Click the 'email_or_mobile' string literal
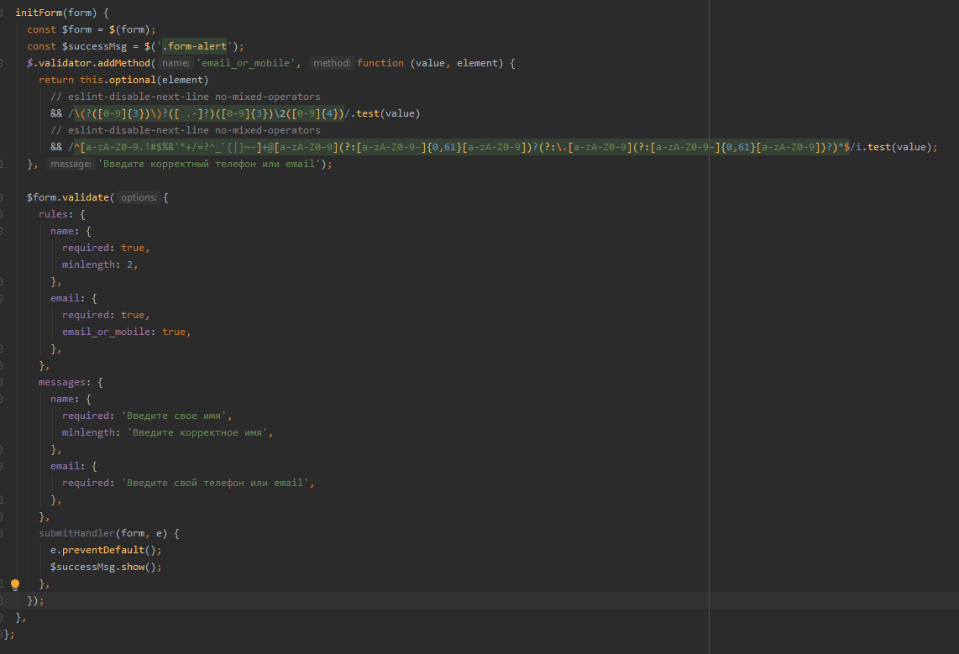959x654 pixels. [246, 63]
